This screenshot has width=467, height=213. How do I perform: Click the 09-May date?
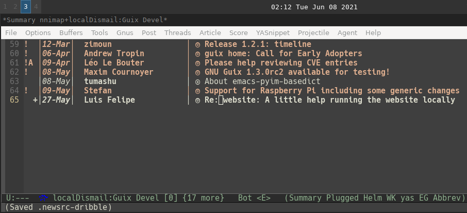tap(56, 91)
